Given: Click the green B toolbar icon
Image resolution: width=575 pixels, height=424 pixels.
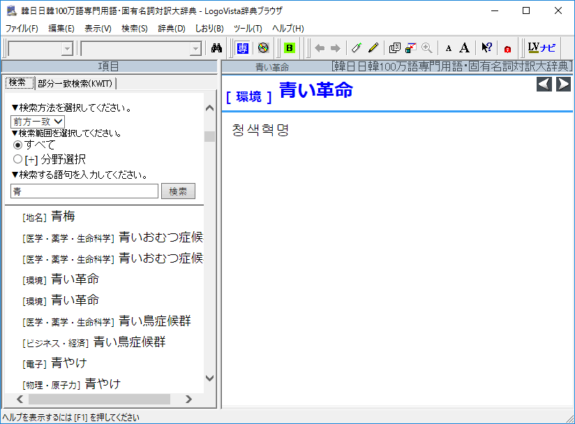Looking at the screenshot, I should click(x=289, y=48).
